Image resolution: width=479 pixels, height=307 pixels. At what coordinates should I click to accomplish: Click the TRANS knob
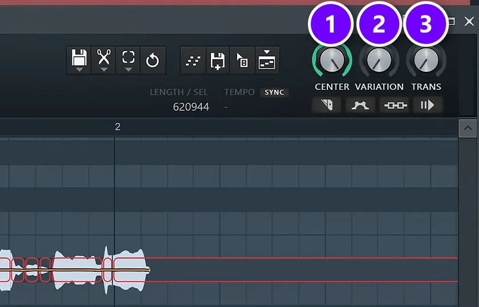click(x=426, y=60)
